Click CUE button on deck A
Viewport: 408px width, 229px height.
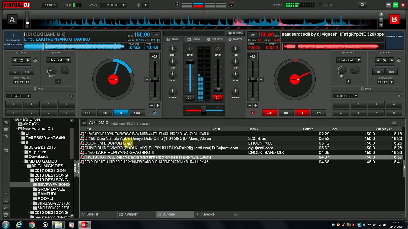[88, 113]
